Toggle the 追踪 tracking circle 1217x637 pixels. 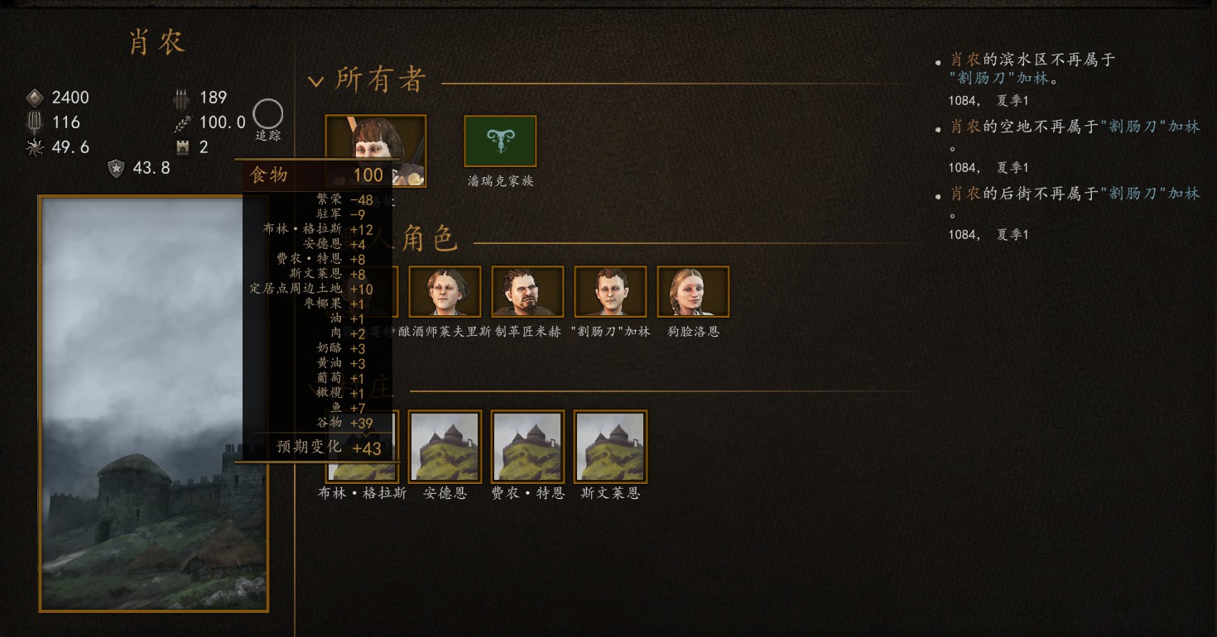(267, 114)
